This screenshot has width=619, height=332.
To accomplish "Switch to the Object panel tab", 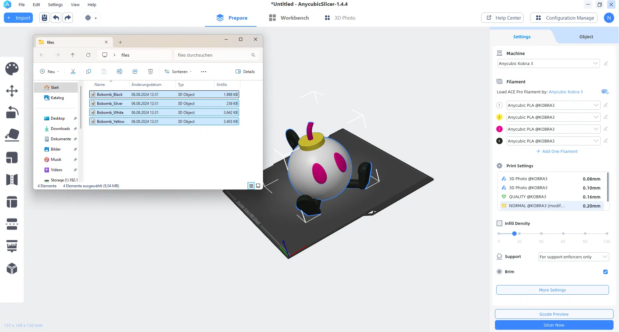I will pyautogui.click(x=586, y=37).
